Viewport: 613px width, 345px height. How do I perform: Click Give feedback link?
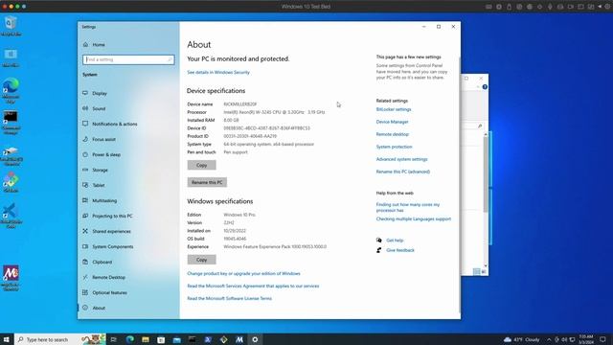point(400,250)
